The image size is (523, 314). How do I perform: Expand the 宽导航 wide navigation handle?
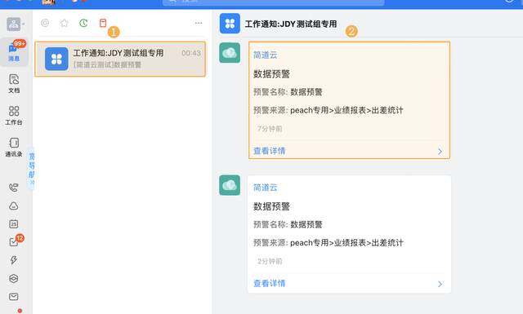click(x=31, y=169)
